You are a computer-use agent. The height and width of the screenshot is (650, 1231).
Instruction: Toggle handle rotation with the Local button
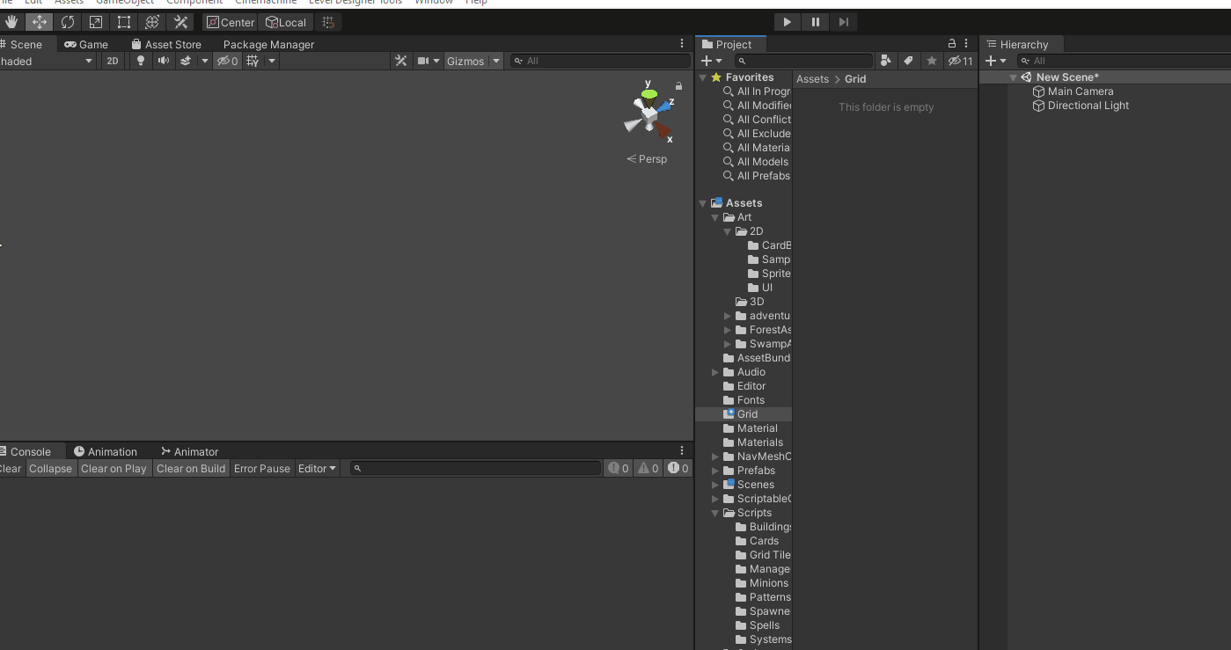pyautogui.click(x=286, y=22)
